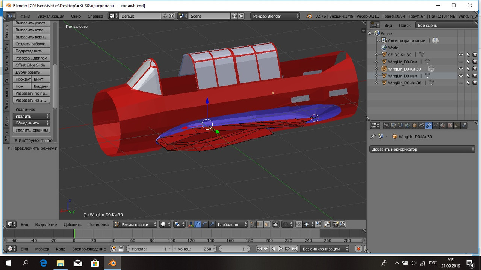Open the Render camera properties tab
Viewport: 481px width, 270px height.
coord(386,126)
